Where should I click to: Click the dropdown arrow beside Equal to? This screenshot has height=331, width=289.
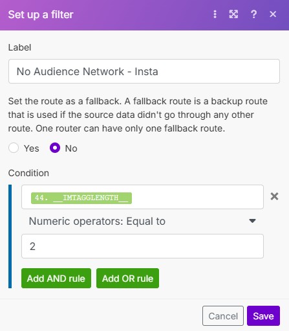[x=252, y=221]
